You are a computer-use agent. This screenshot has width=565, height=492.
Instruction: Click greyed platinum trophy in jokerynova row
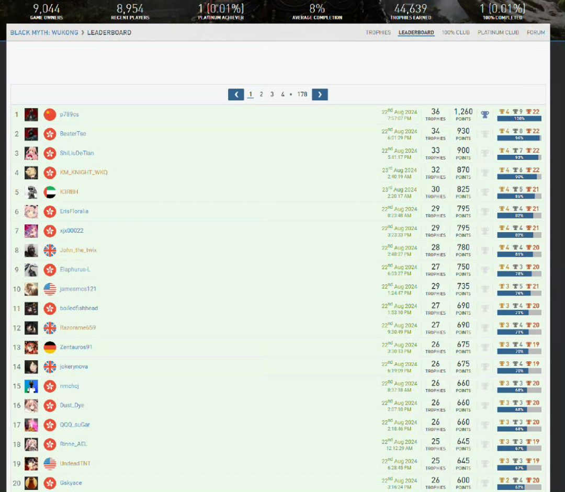[x=485, y=367]
